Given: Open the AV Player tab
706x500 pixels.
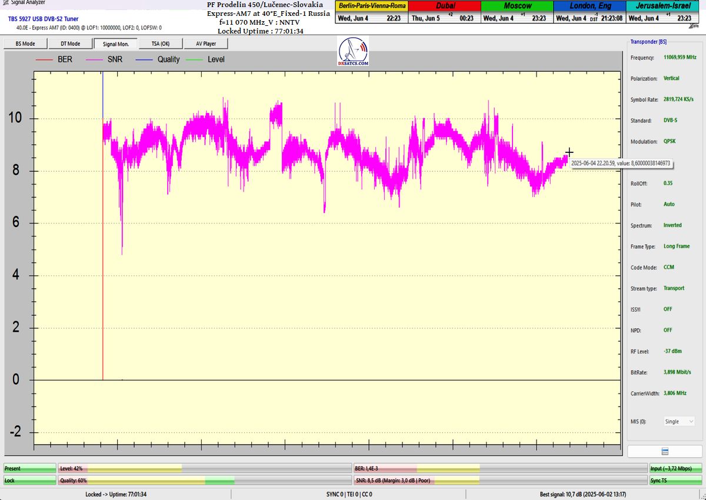Looking at the screenshot, I should click(x=205, y=44).
